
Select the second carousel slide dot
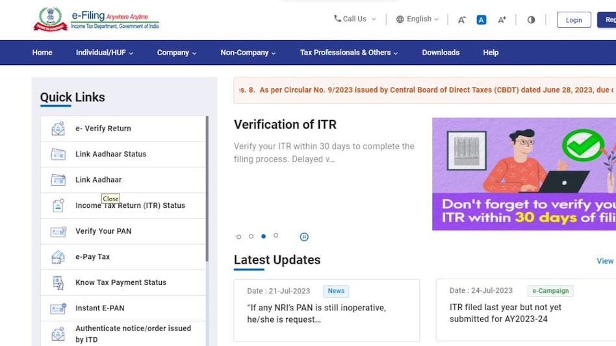pyautogui.click(x=251, y=236)
